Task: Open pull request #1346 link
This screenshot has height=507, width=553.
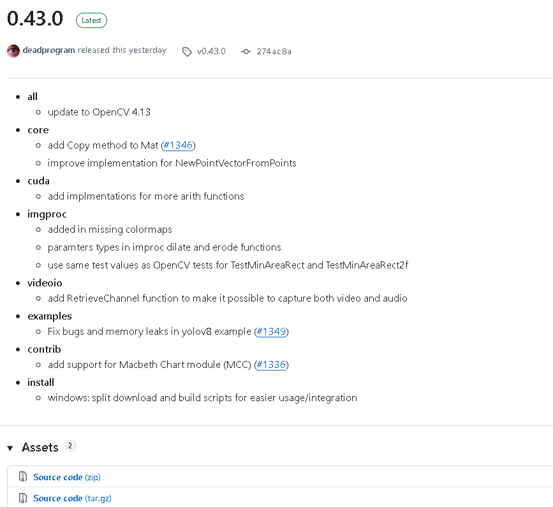Action: click(x=178, y=145)
